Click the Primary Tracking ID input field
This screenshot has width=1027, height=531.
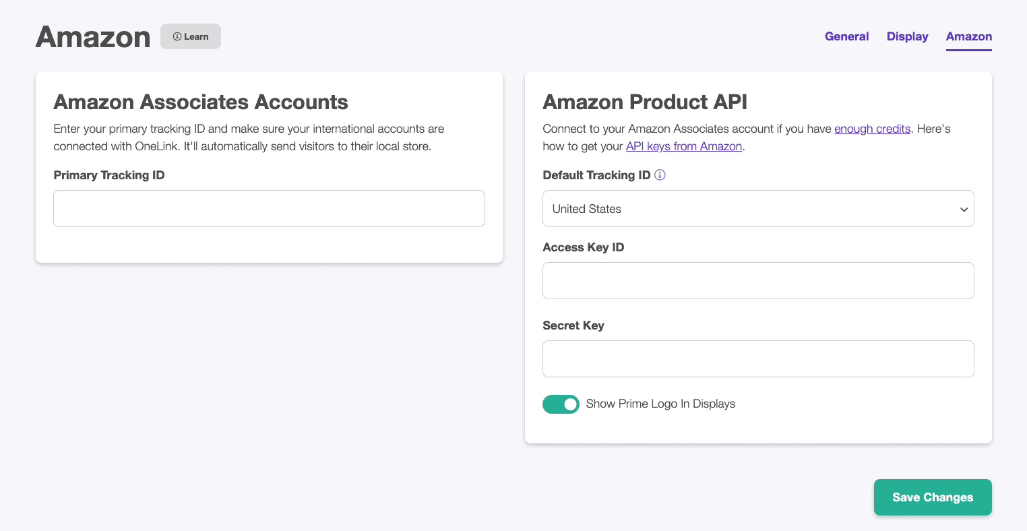[x=269, y=208]
